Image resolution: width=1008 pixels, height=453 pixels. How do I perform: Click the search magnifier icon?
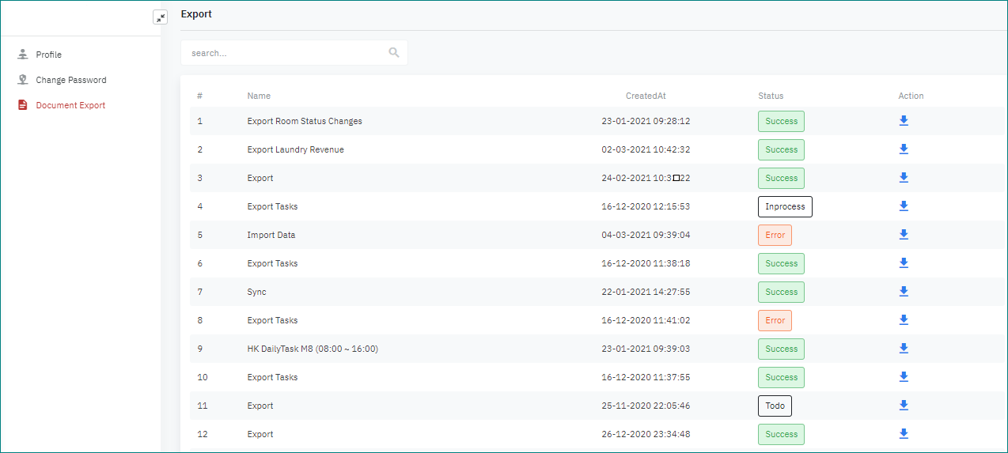(394, 53)
